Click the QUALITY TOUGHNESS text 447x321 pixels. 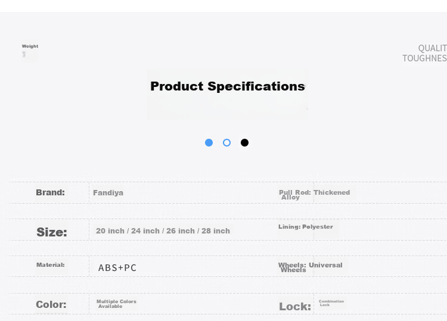[424, 53]
